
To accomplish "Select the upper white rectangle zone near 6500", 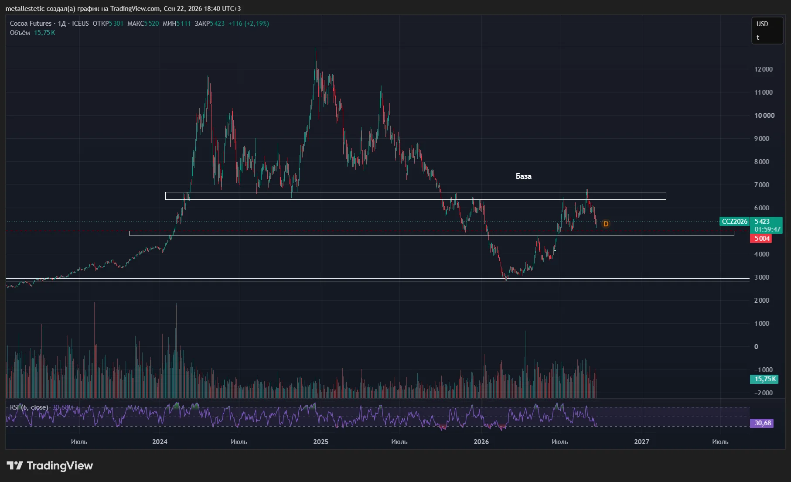I will [x=416, y=196].
